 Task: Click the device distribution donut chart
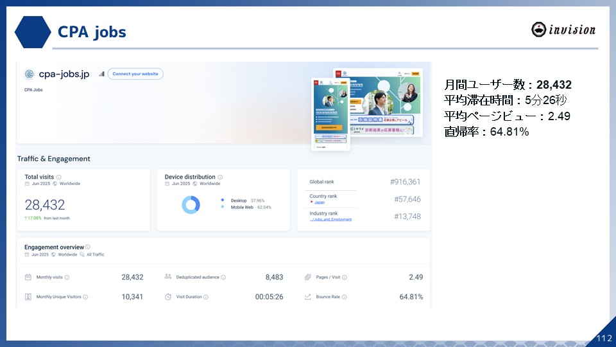191,204
